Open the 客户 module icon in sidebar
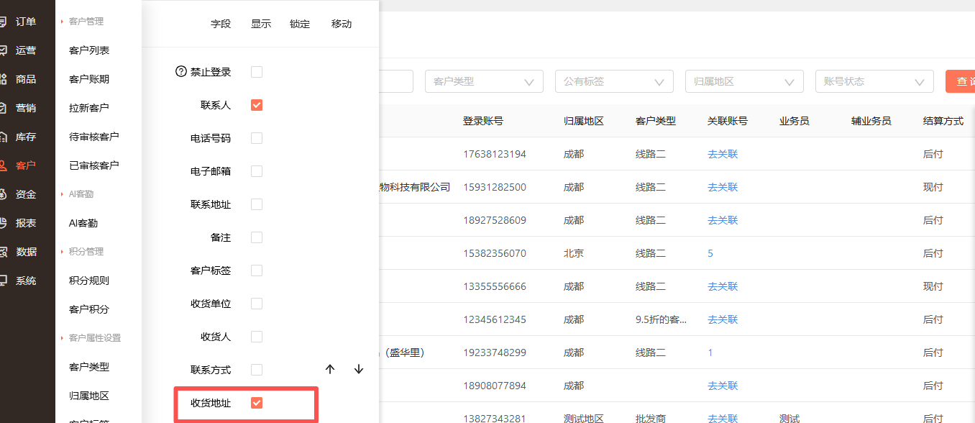The width and height of the screenshot is (975, 423). click(4, 165)
